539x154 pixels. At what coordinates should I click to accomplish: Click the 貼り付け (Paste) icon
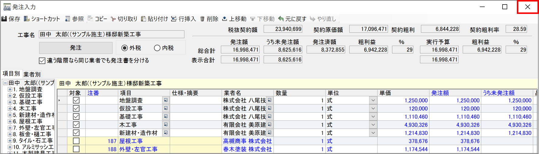(x=143, y=19)
